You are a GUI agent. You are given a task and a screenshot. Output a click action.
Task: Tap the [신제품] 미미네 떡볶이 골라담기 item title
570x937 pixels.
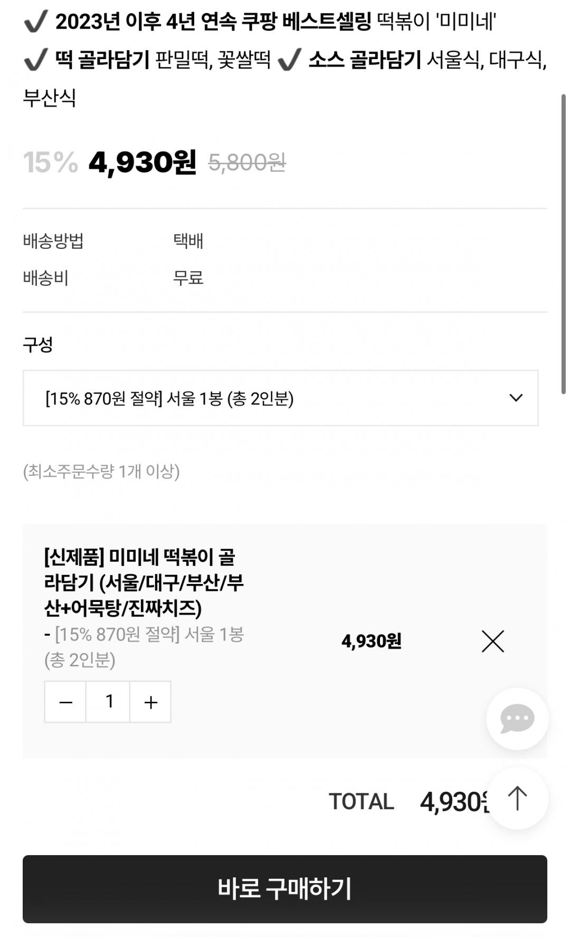(144, 582)
